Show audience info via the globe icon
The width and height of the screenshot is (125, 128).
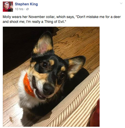pos(27,9)
